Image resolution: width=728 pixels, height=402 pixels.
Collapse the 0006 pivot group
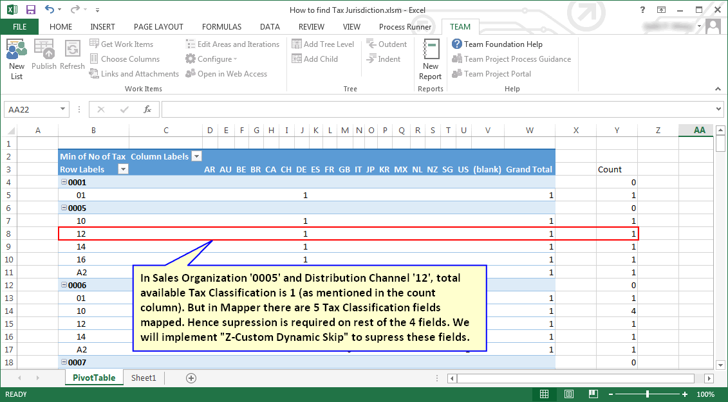(x=64, y=285)
